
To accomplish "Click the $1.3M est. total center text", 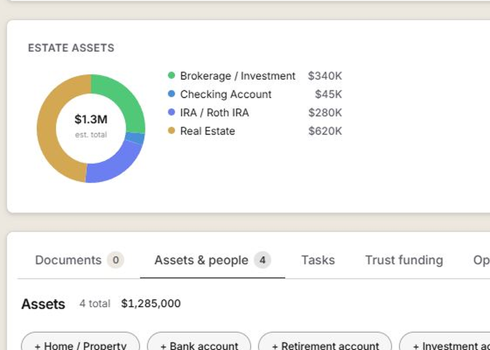I will coord(91,125).
